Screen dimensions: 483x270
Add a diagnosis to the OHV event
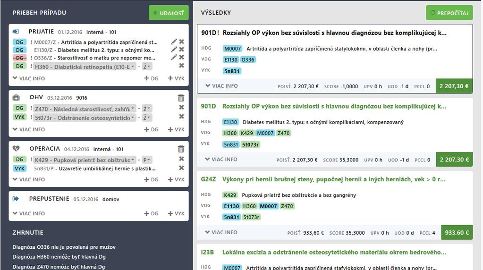[151, 129]
